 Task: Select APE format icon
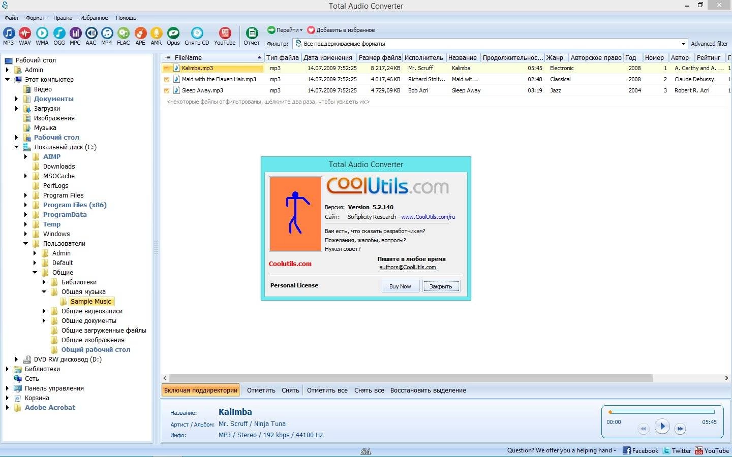[140, 36]
